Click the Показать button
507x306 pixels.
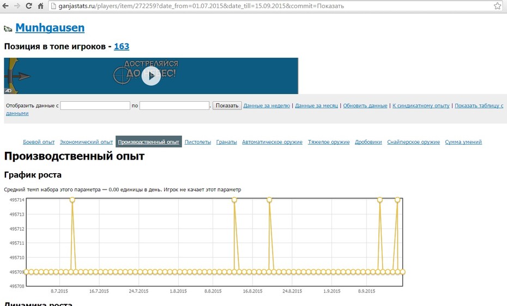pyautogui.click(x=227, y=106)
